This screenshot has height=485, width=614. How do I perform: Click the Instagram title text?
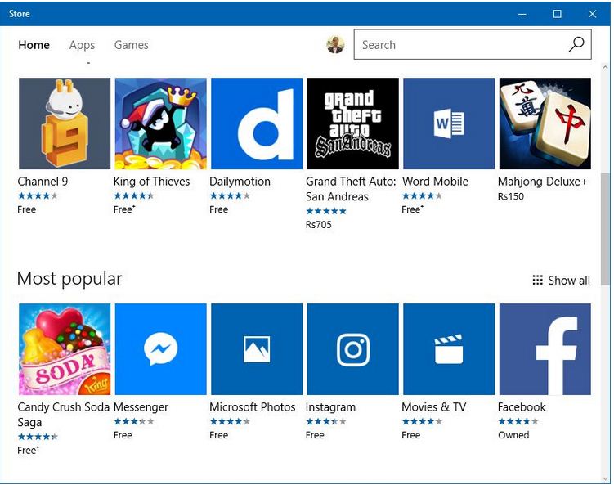click(x=330, y=407)
